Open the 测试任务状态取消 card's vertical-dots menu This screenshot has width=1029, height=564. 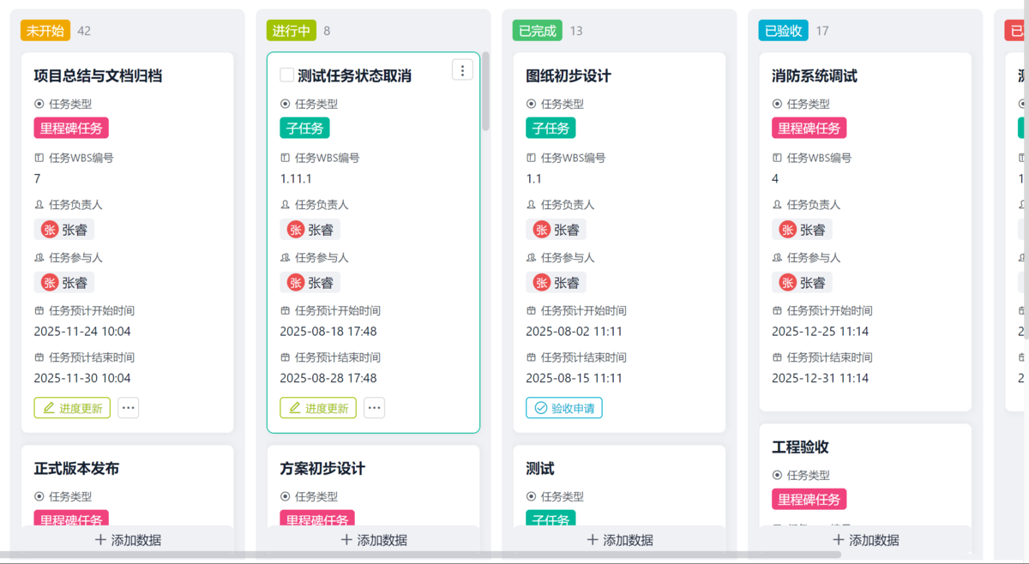(x=462, y=70)
